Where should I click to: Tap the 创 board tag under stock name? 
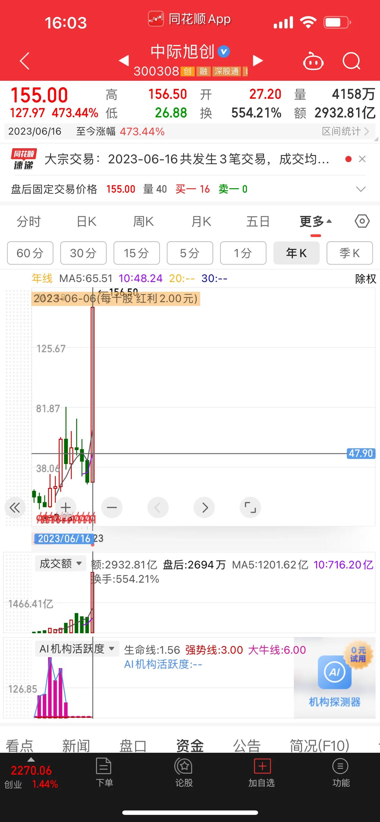(188, 71)
